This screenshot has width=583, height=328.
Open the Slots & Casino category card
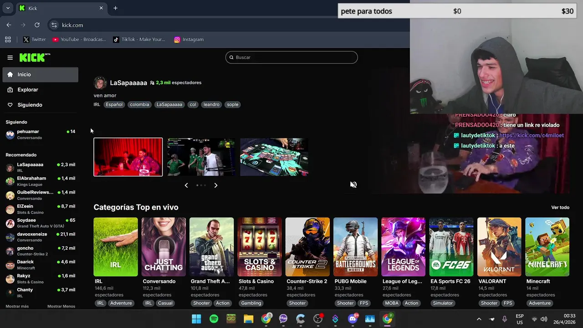click(260, 247)
